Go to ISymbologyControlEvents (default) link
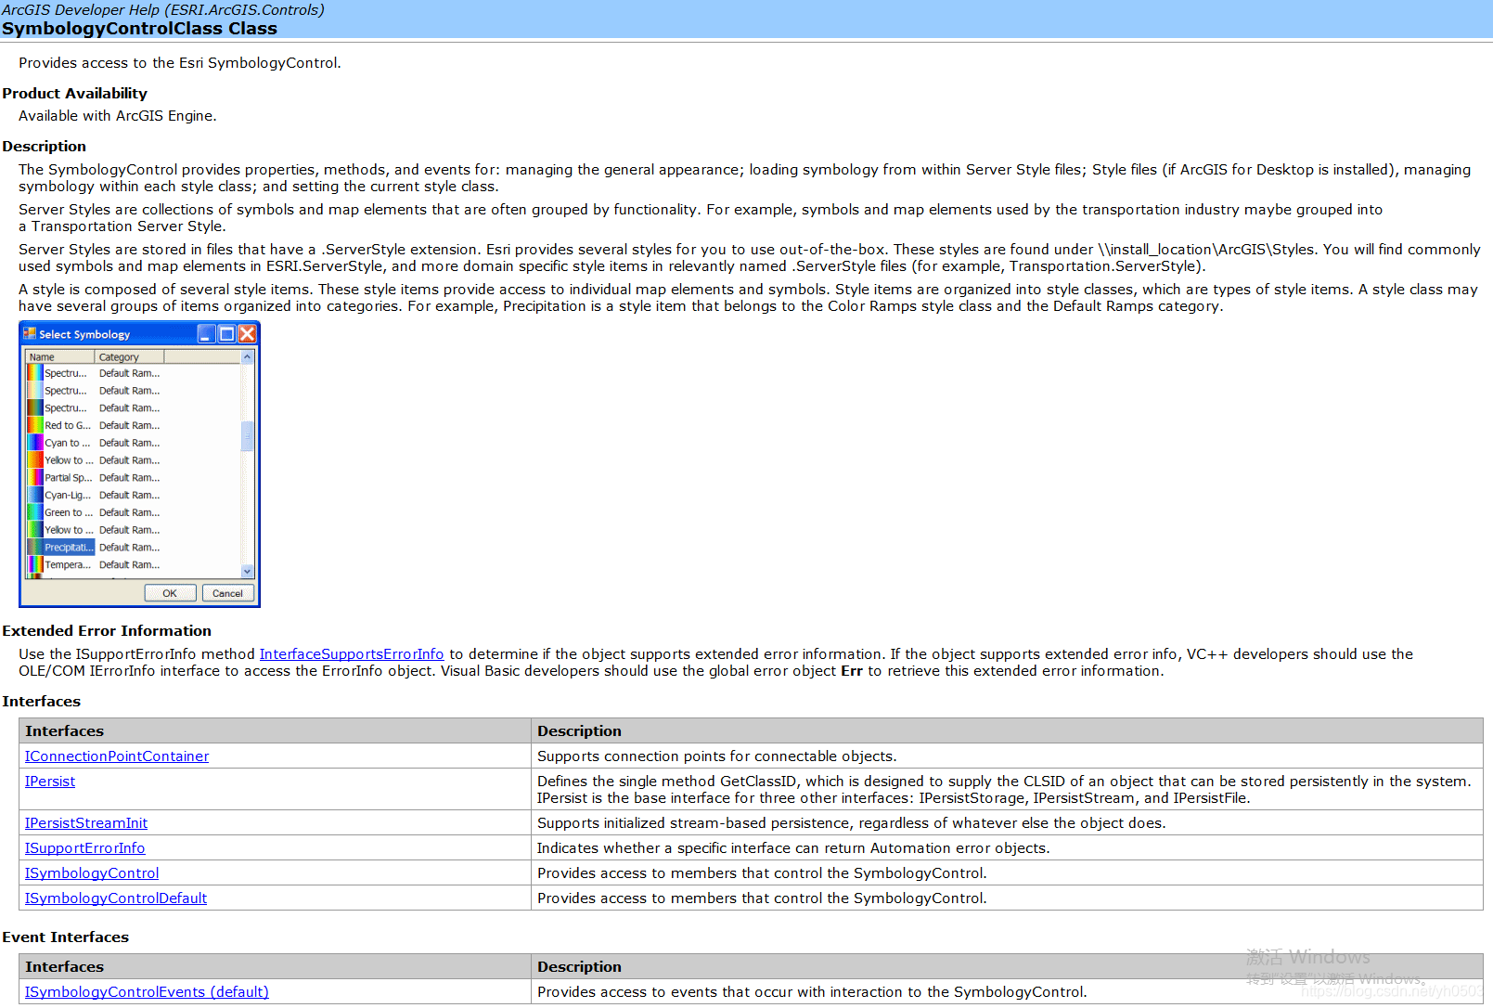This screenshot has width=1493, height=1008. coord(147,992)
